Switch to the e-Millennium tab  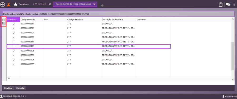39,4
